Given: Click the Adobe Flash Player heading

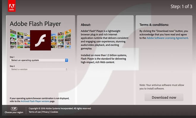Looking at the screenshot, I should (35, 24).
